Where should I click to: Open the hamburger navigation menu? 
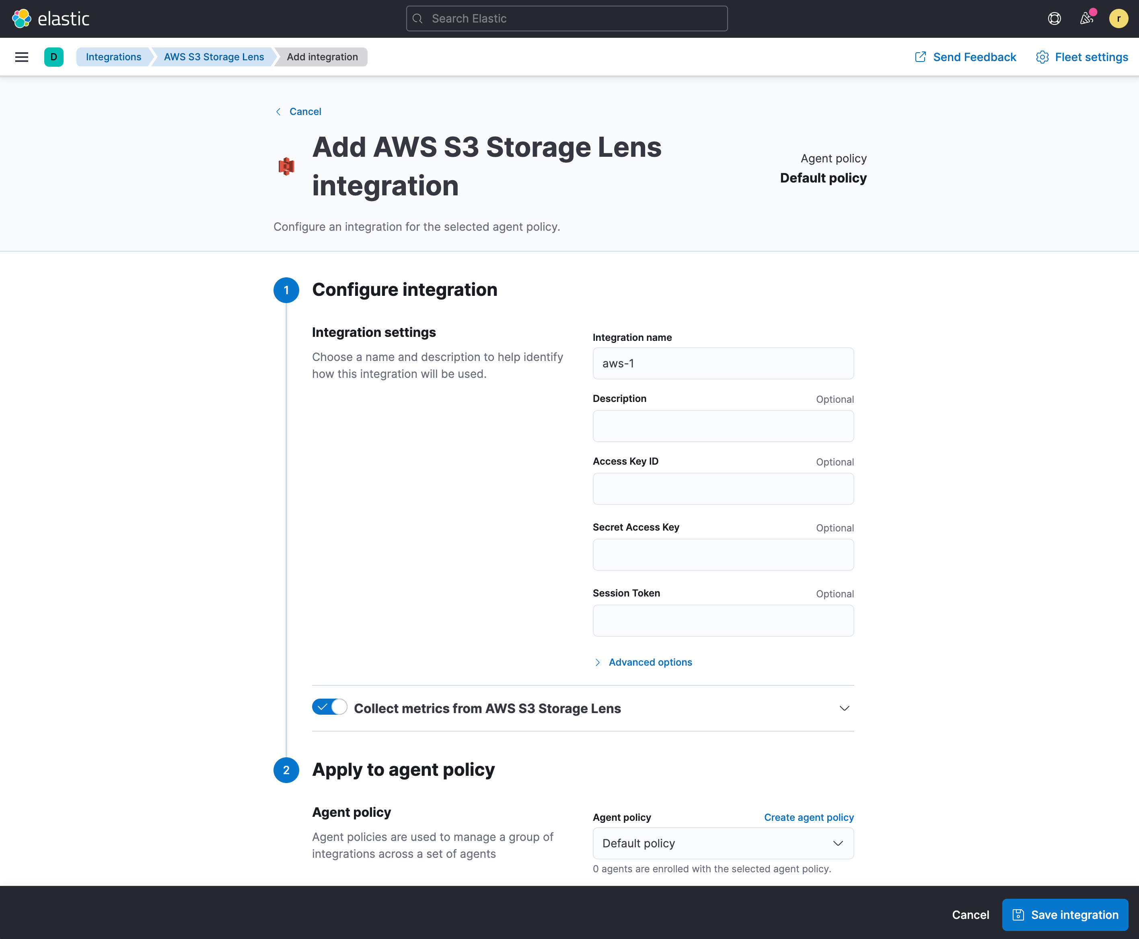click(22, 57)
